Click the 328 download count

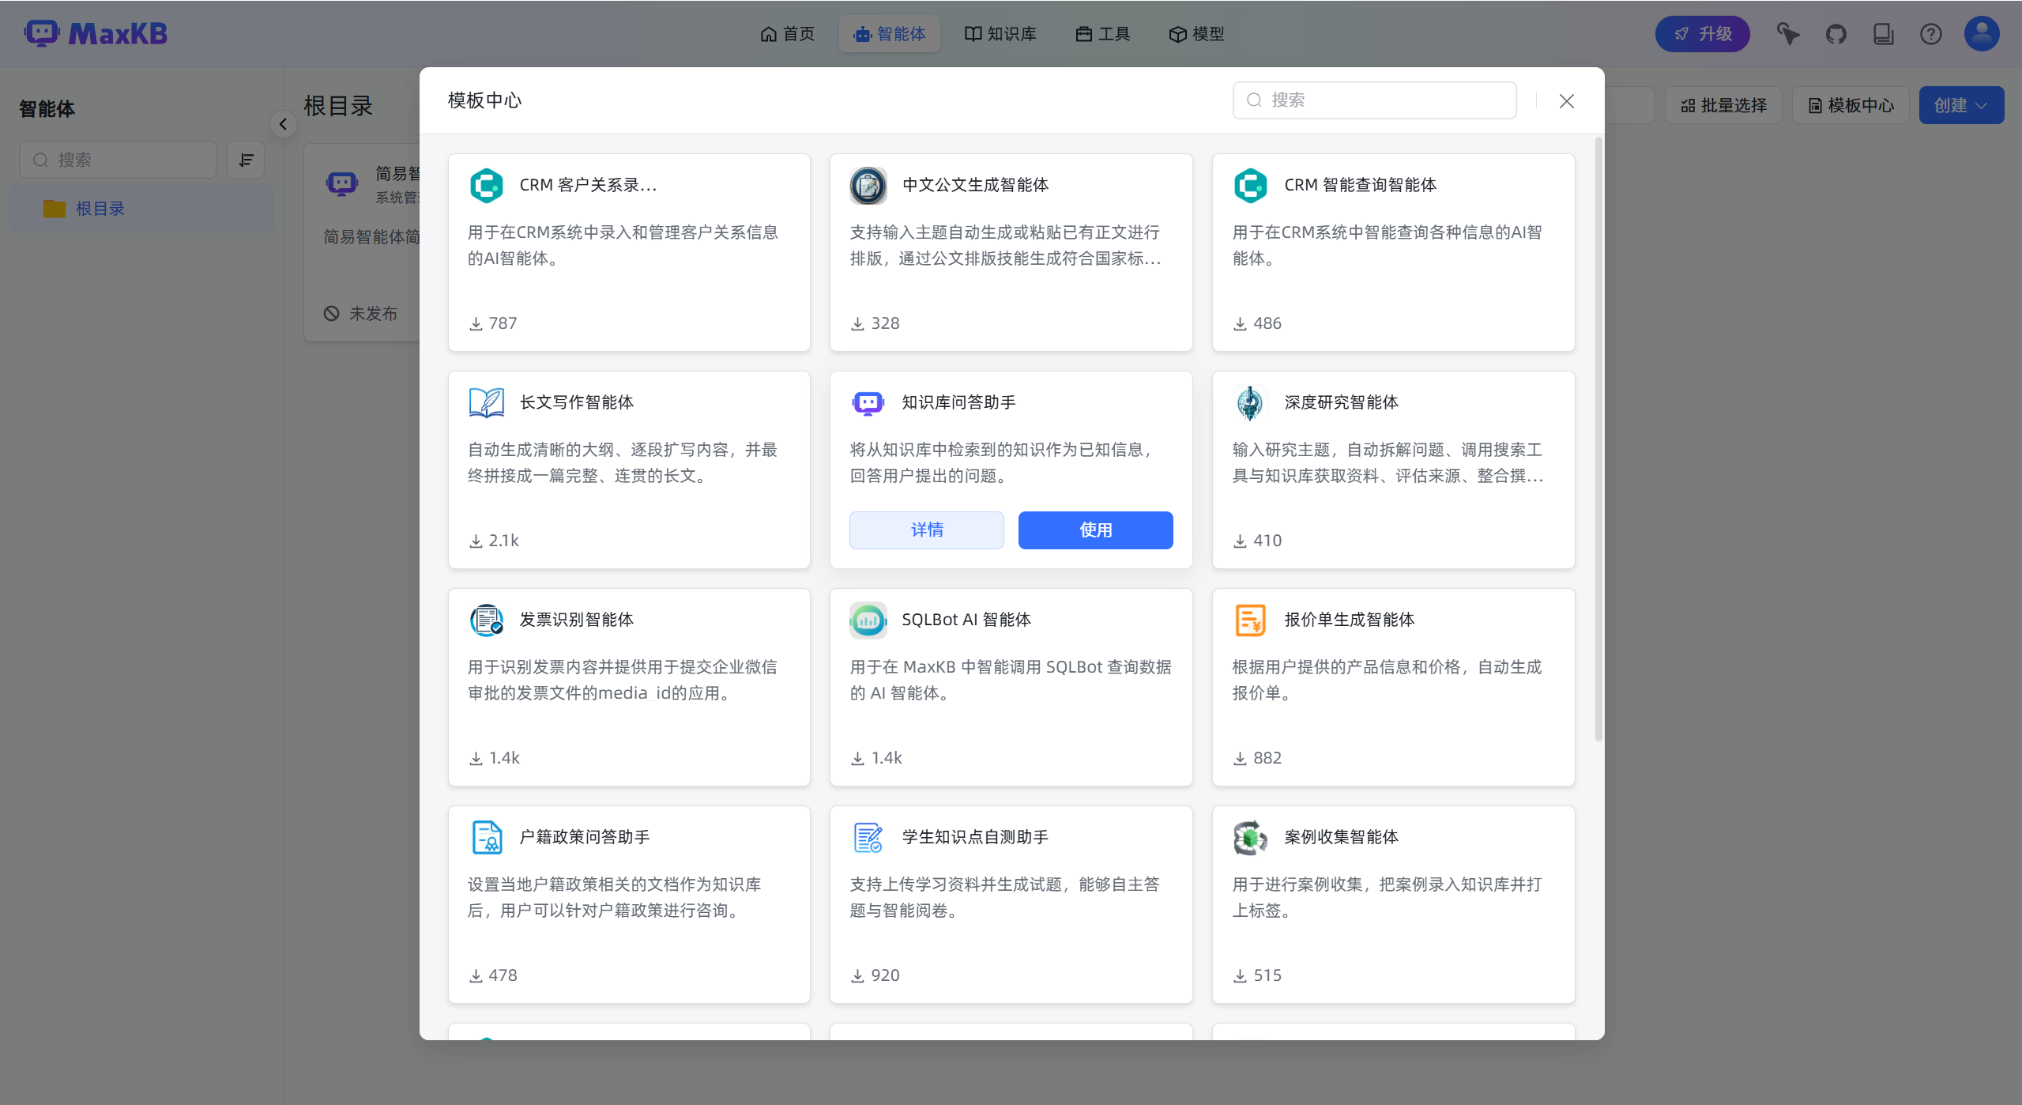(885, 323)
